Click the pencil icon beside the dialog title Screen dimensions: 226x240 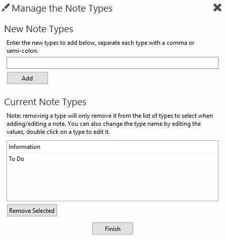click(x=6, y=8)
